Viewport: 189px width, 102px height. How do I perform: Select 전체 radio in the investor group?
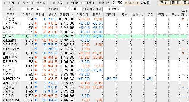coord(54,3)
